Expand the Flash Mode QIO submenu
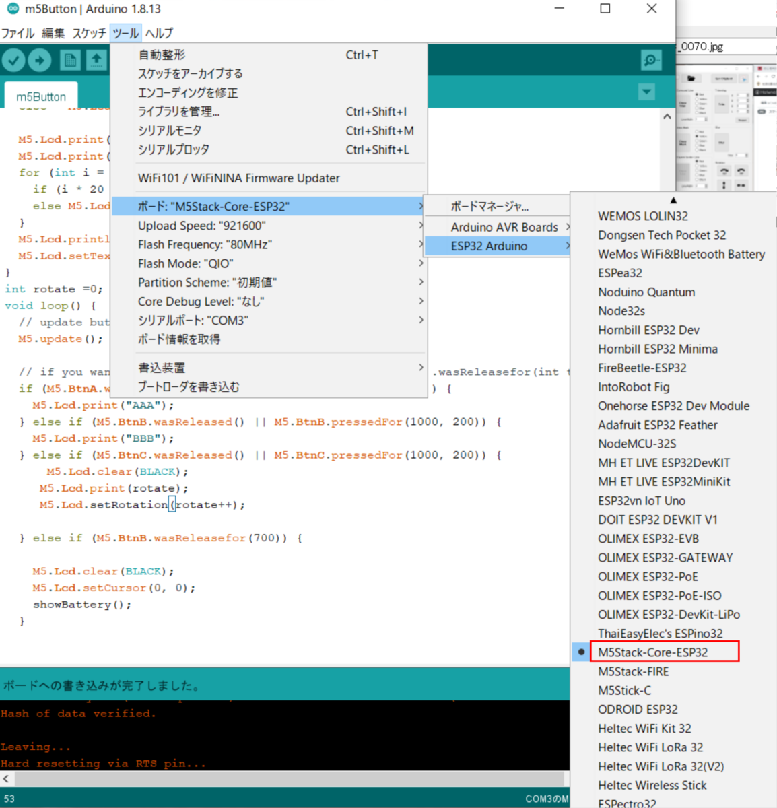Image resolution: width=777 pixels, height=808 pixels. [x=269, y=263]
